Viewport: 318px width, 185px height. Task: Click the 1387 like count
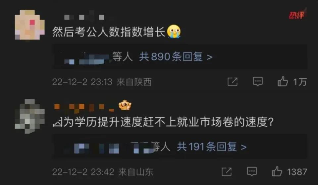coord(297,172)
